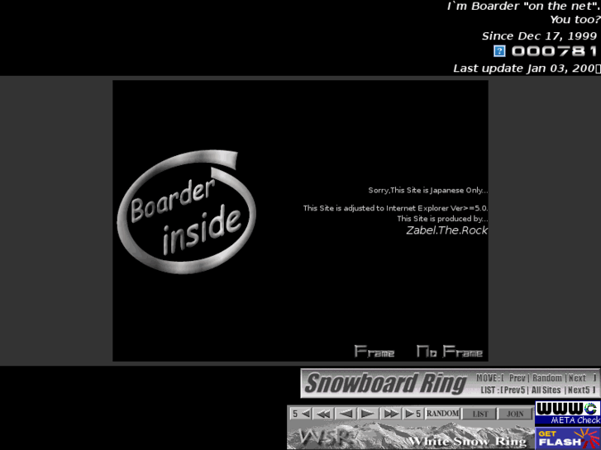Open All Sites in the Snowboard Ring banner
Image resolution: width=601 pixels, height=450 pixels.
546,390
